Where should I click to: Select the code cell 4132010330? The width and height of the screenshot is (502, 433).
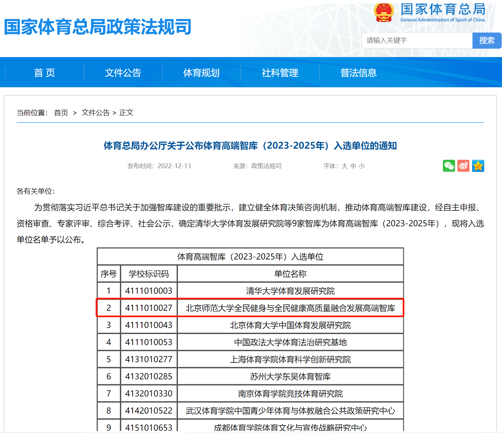149,394
